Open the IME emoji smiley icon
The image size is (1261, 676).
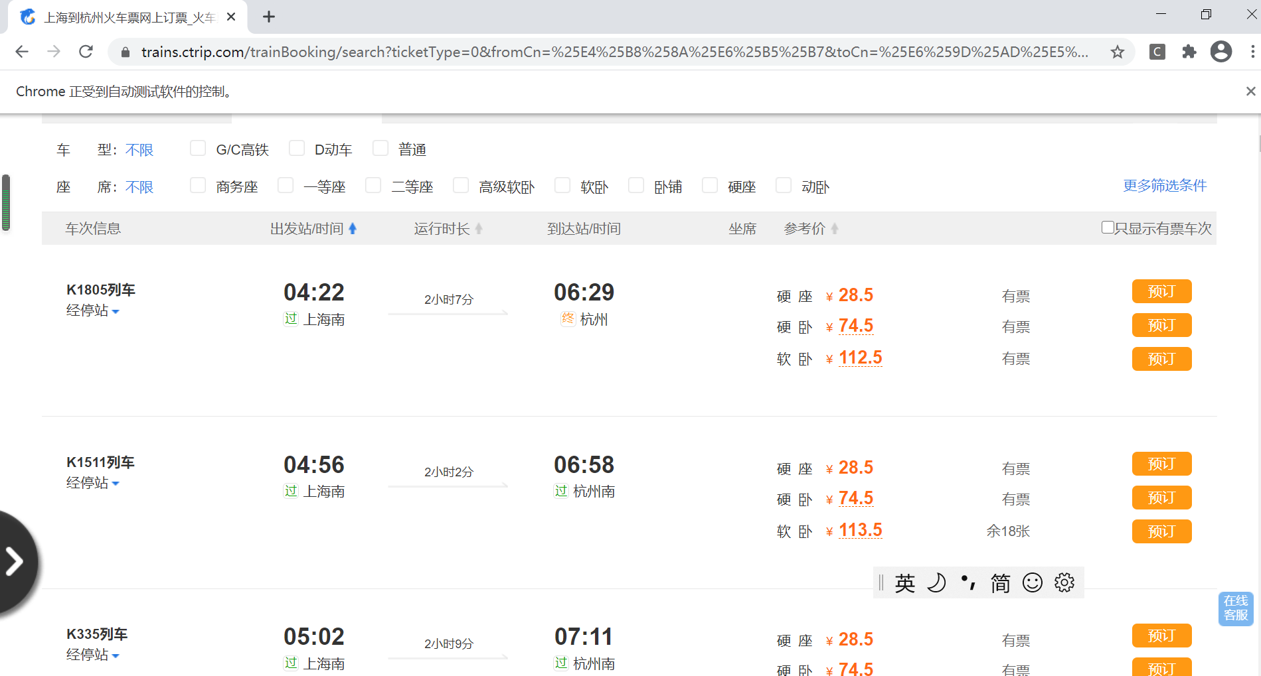pyautogui.click(x=1032, y=582)
